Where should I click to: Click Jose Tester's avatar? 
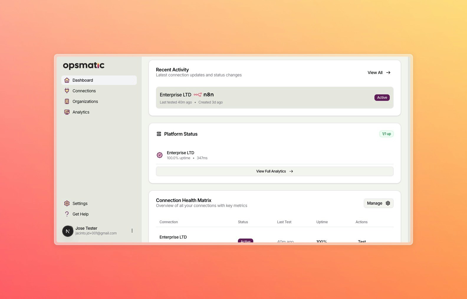coord(68,231)
